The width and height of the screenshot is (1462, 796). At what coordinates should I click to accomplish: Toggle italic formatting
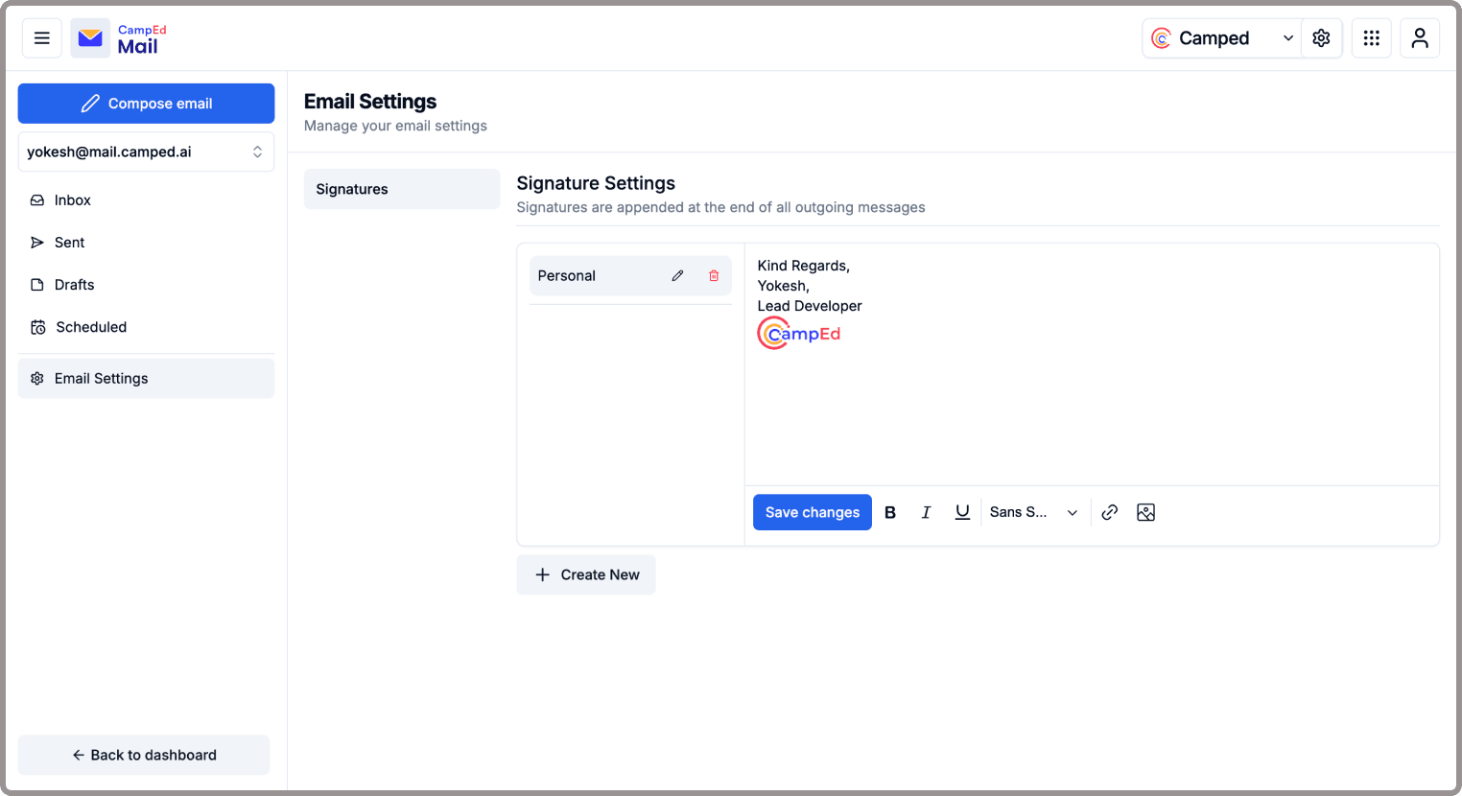[x=926, y=512]
